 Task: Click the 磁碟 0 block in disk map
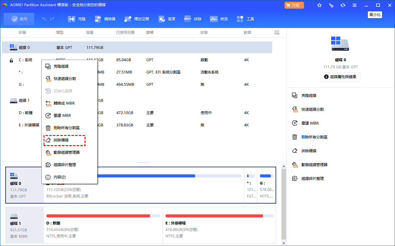pos(25,185)
